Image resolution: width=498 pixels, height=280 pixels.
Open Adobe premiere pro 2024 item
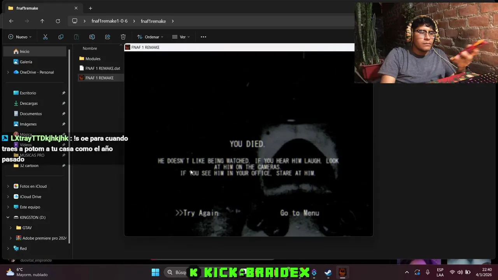pos(41,238)
